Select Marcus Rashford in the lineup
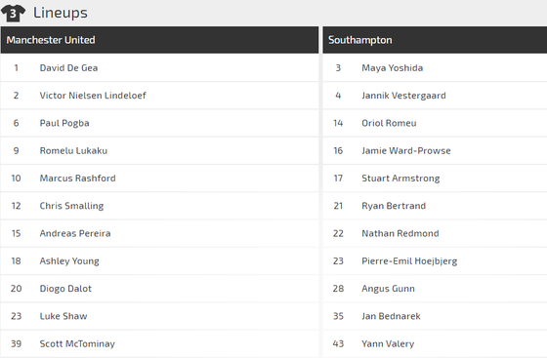Screen dimensions: 547x358 click(77, 178)
